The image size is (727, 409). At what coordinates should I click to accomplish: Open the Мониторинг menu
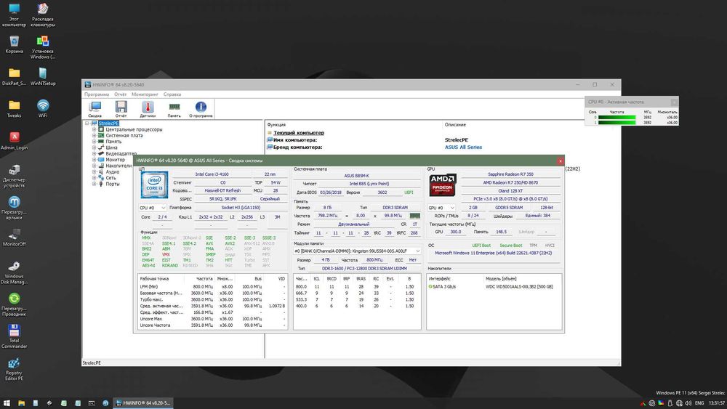145,94
